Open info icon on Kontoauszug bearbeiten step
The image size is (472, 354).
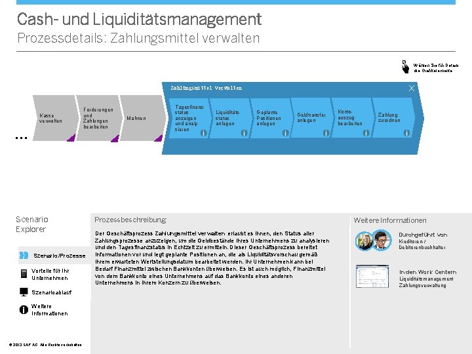pos(366,132)
